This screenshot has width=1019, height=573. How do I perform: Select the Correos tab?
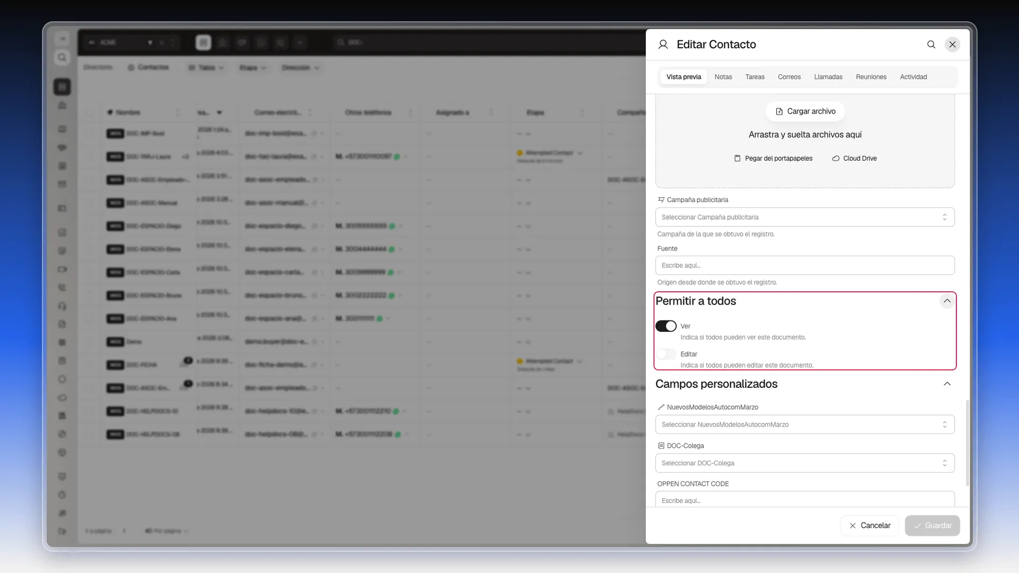click(789, 77)
